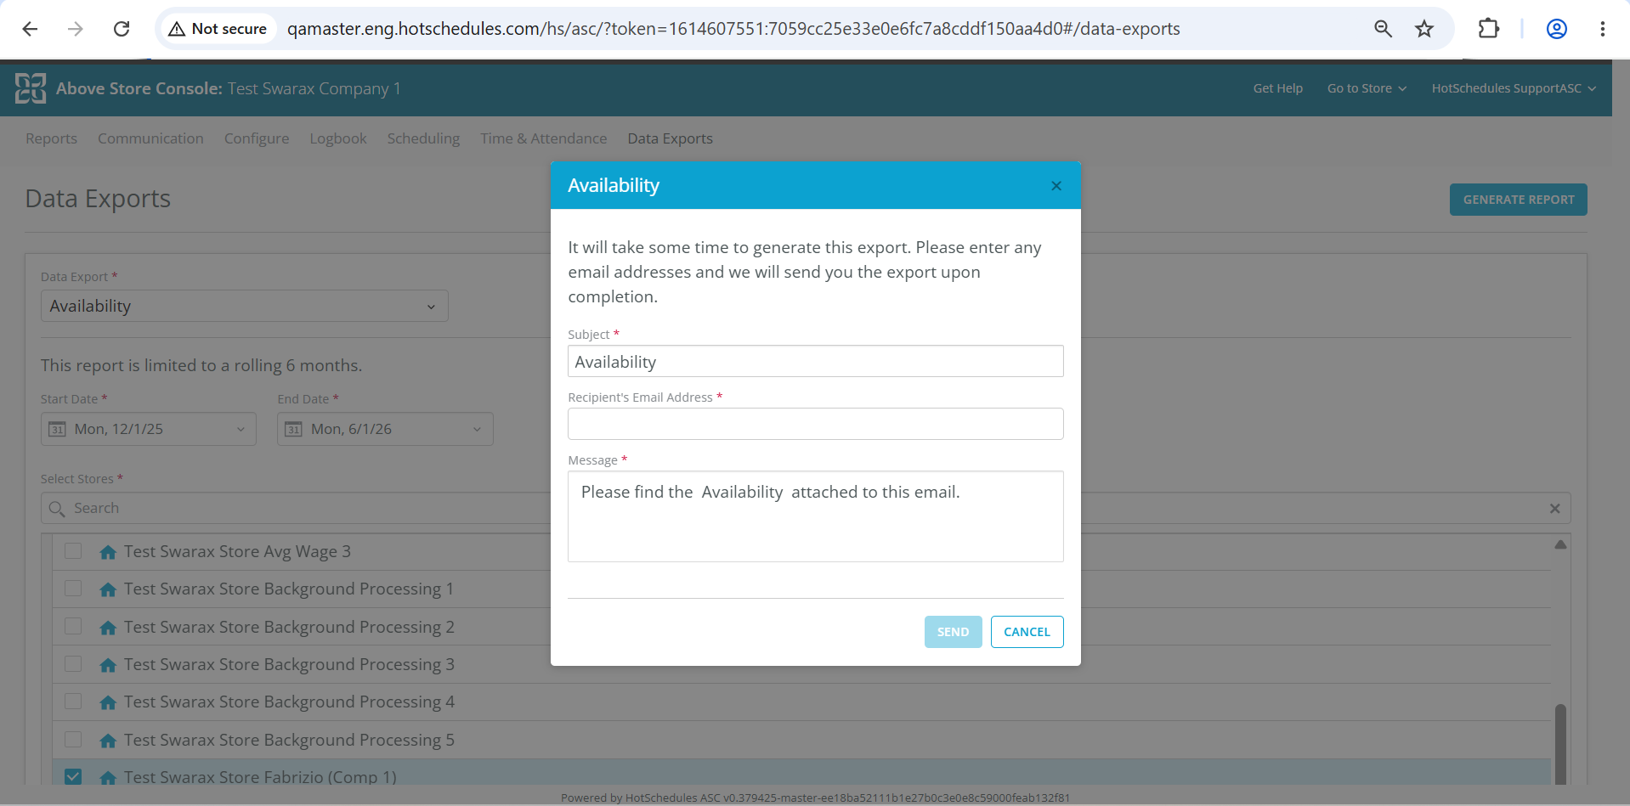This screenshot has height=806, width=1630.
Task: Click the SEND button
Action: point(954,632)
